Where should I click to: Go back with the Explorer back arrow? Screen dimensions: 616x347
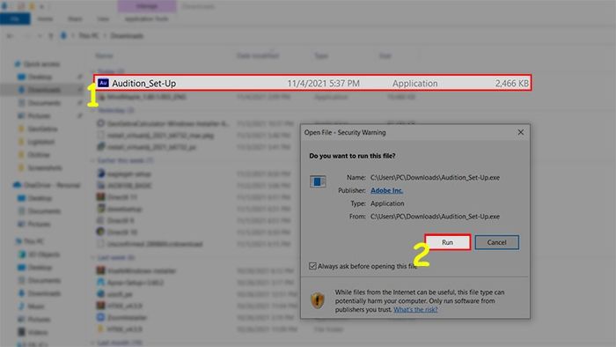[10, 36]
